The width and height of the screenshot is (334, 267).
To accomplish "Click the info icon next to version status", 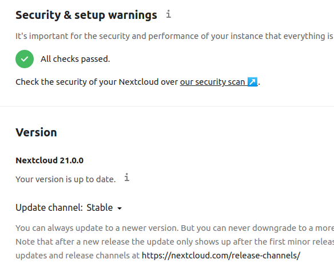I will click(x=127, y=178).
